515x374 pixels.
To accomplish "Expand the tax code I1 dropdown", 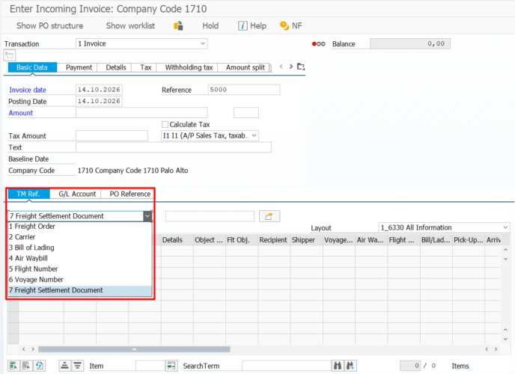I will pyautogui.click(x=254, y=135).
